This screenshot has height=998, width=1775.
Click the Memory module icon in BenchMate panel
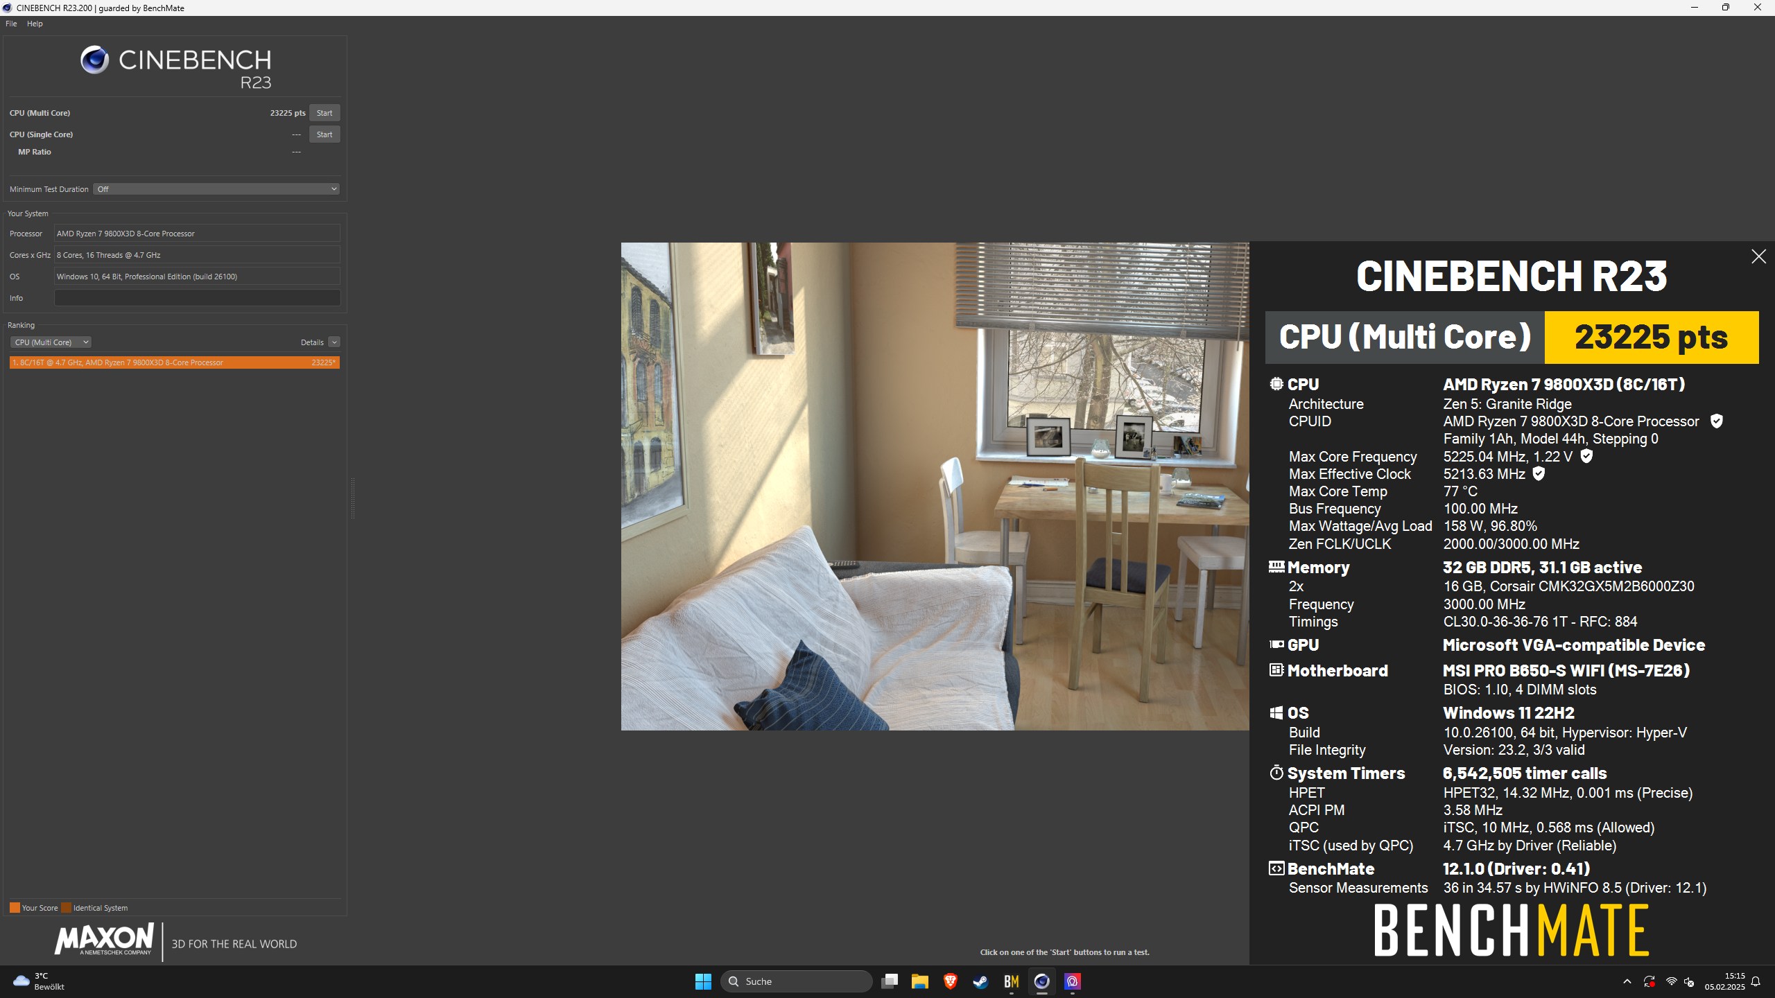click(x=1276, y=567)
